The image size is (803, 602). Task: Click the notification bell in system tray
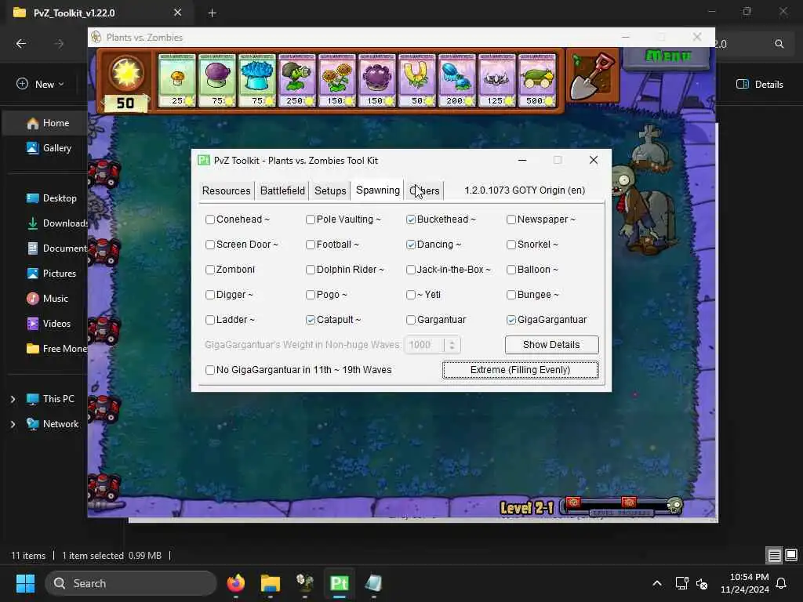782,583
